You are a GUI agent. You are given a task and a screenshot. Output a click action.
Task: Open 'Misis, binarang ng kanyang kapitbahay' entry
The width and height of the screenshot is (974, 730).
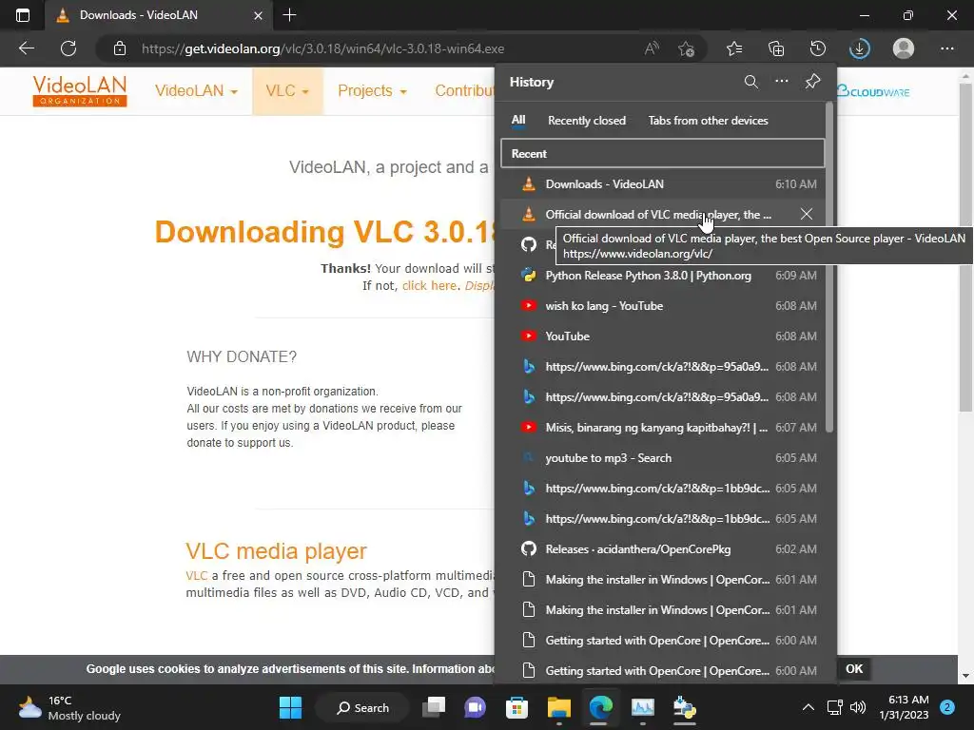663,427
